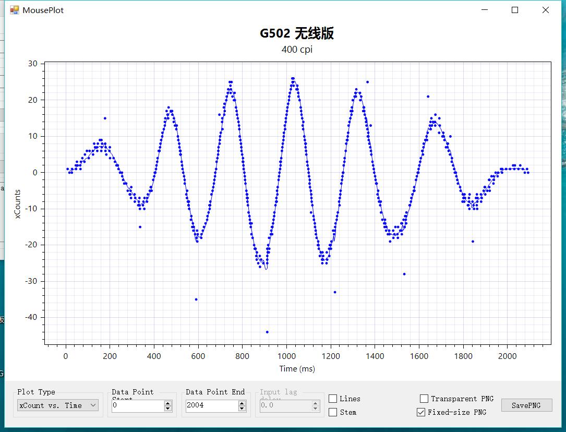Focus the Data Point End field showing 2004
The height and width of the screenshot is (432, 566).
[x=212, y=406]
